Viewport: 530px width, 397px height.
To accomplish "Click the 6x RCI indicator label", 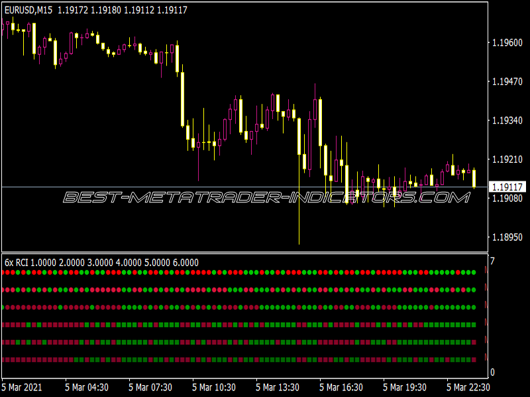I will (101, 263).
